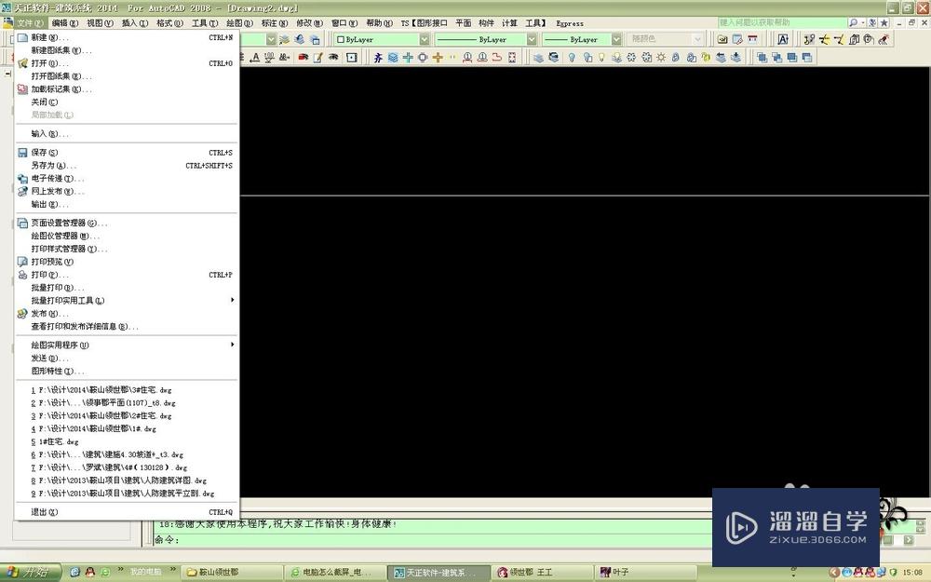Viewport: 931px width, 582px height.
Task: Click the help search input box
Action: [x=782, y=22]
